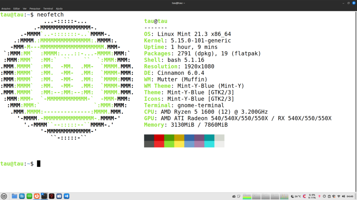Open the green spreadsheet app in taskbar
Screen dimensions: 357x200
(x=29, y=196)
